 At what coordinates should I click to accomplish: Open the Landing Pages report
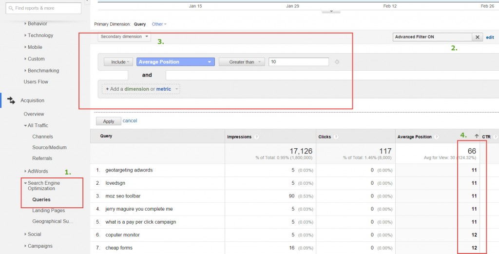(48, 211)
